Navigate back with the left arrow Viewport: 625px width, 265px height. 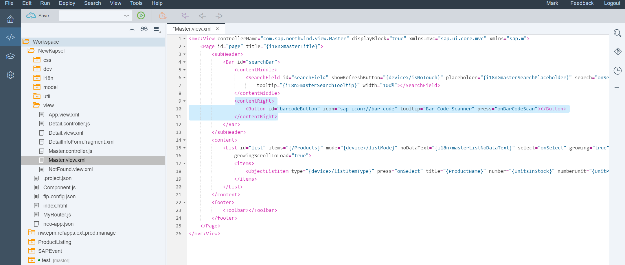tap(202, 16)
